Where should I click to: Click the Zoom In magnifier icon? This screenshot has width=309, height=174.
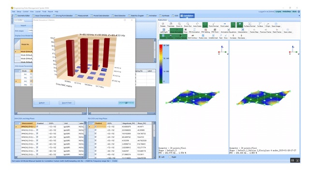pyautogui.click(x=179, y=25)
